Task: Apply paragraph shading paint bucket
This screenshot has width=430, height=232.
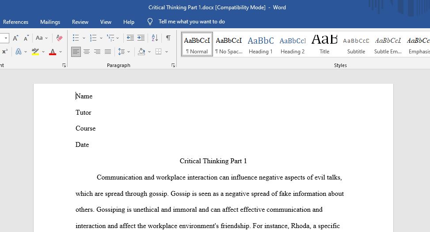Action: click(141, 52)
